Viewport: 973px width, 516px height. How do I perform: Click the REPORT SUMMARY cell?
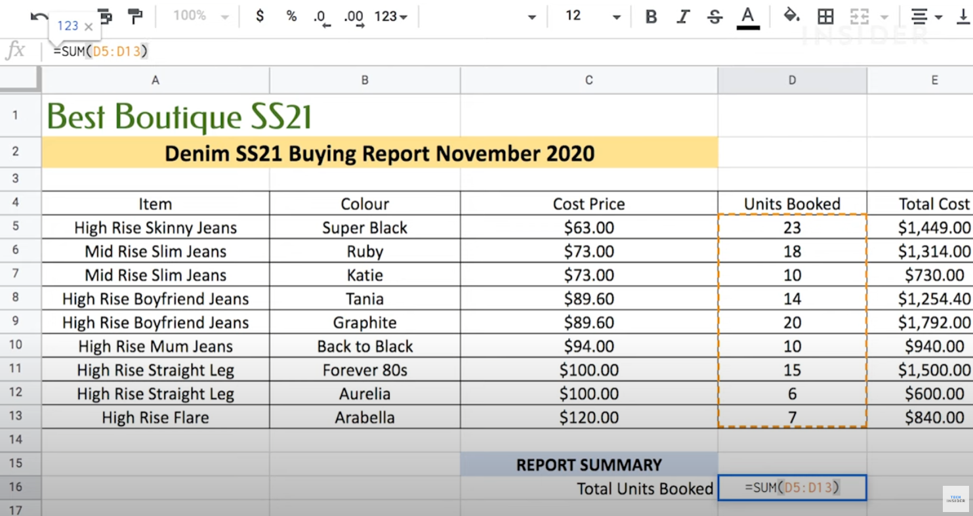[x=589, y=464]
